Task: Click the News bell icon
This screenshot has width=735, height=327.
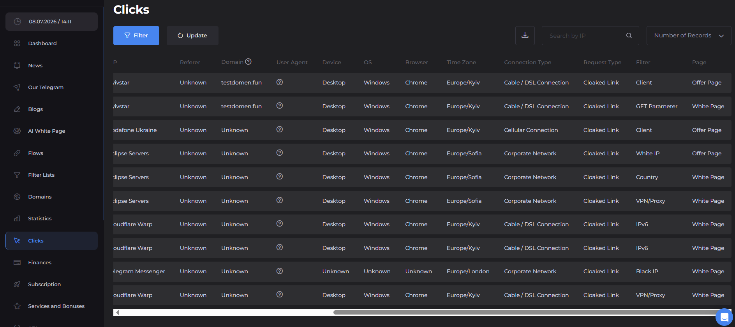Action: click(x=17, y=65)
